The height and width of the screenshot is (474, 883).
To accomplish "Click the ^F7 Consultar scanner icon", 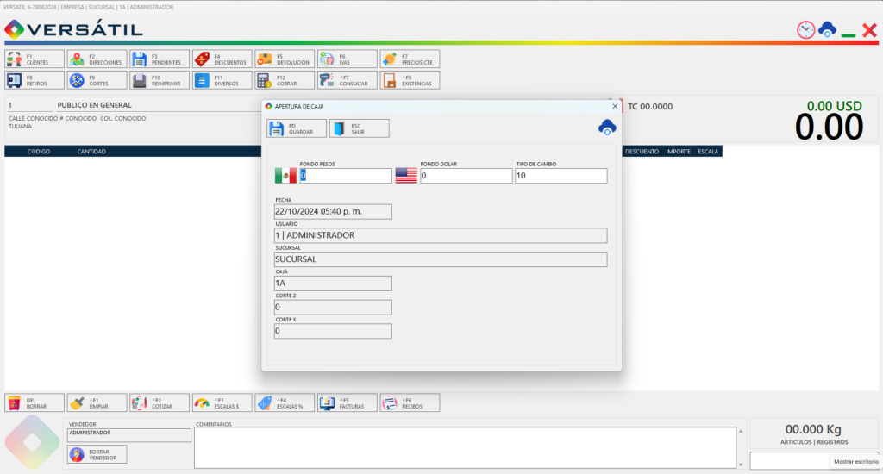I will tap(327, 80).
